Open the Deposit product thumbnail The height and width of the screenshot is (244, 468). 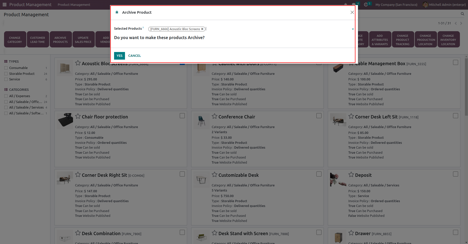338,179
